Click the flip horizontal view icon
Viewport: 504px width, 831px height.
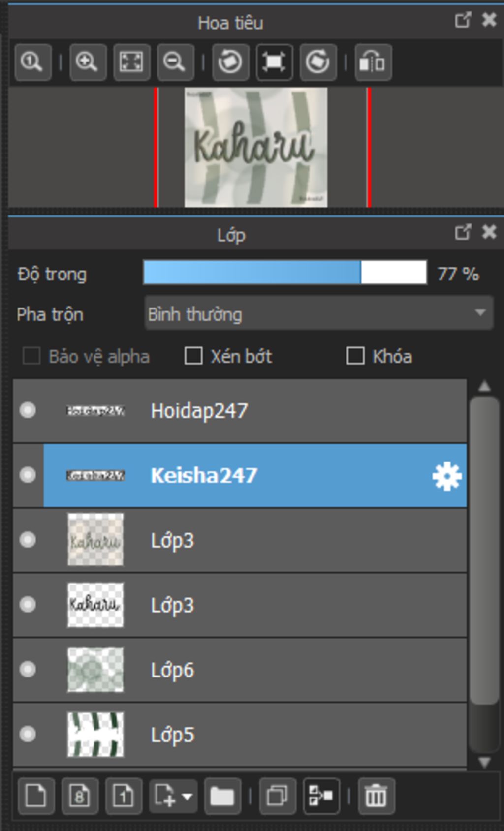pos(373,62)
